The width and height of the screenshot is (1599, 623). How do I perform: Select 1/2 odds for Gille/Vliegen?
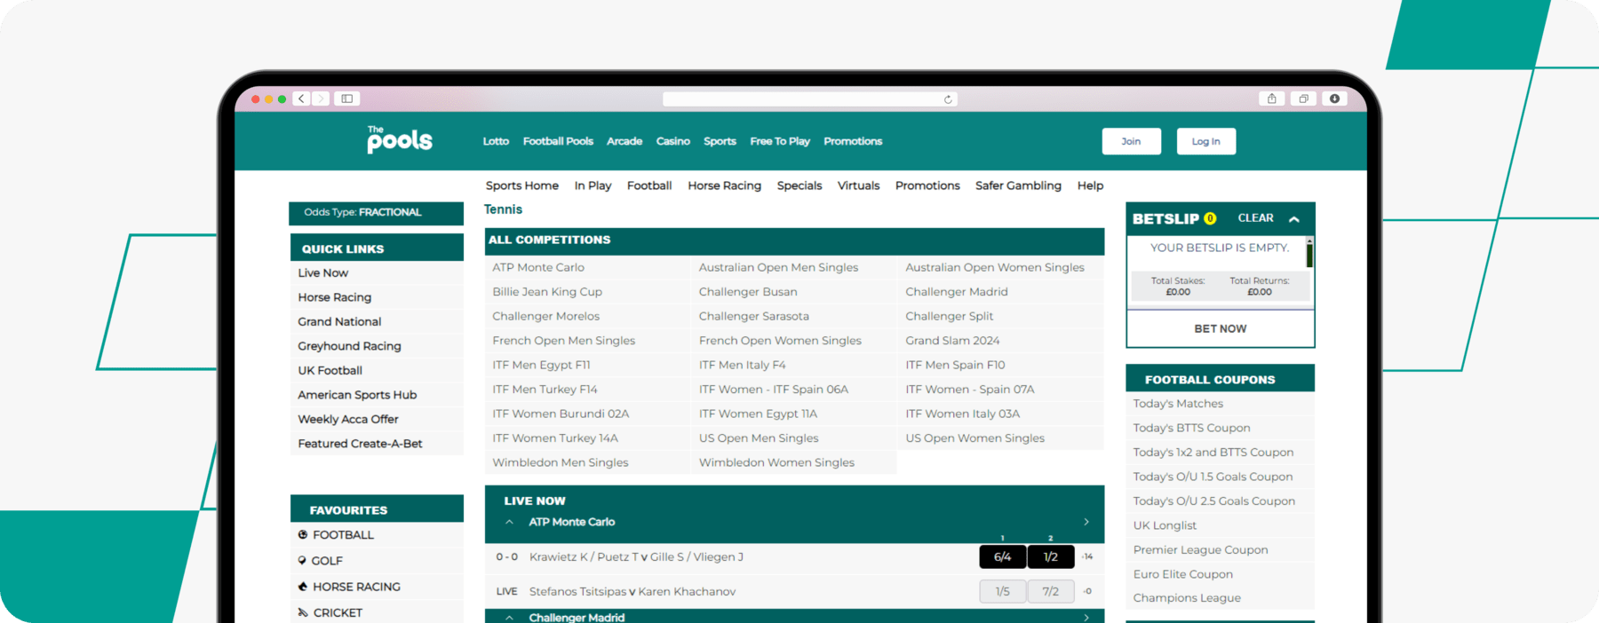[x=1051, y=556]
